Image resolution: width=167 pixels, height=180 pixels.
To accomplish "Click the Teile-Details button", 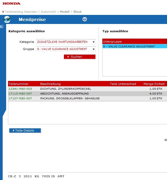I will point(25,130).
